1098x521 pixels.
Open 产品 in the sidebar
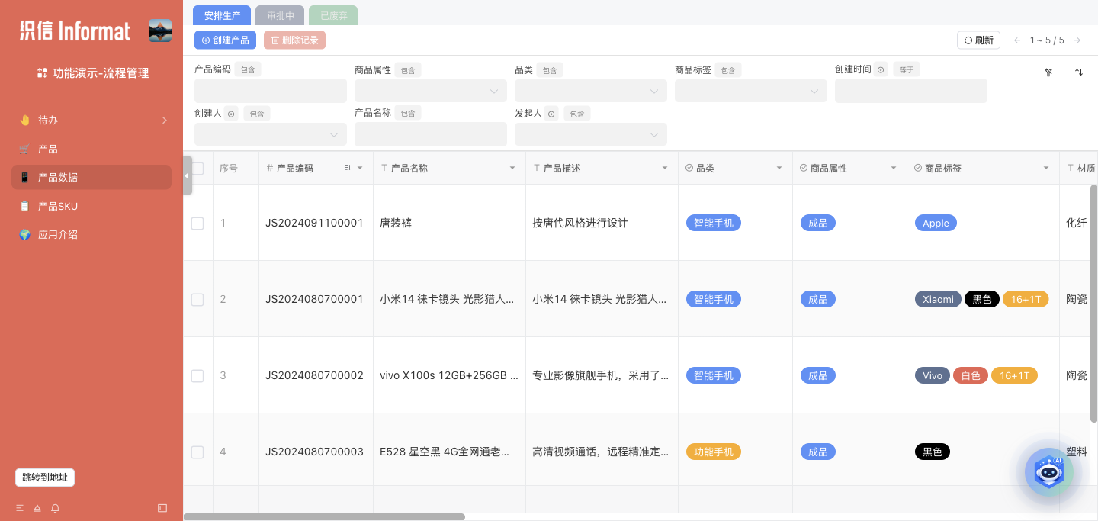91,149
